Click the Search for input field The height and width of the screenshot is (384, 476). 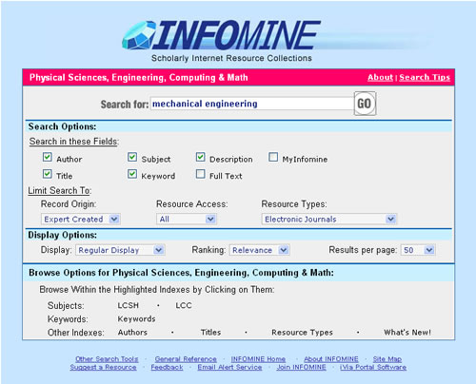[x=251, y=104]
